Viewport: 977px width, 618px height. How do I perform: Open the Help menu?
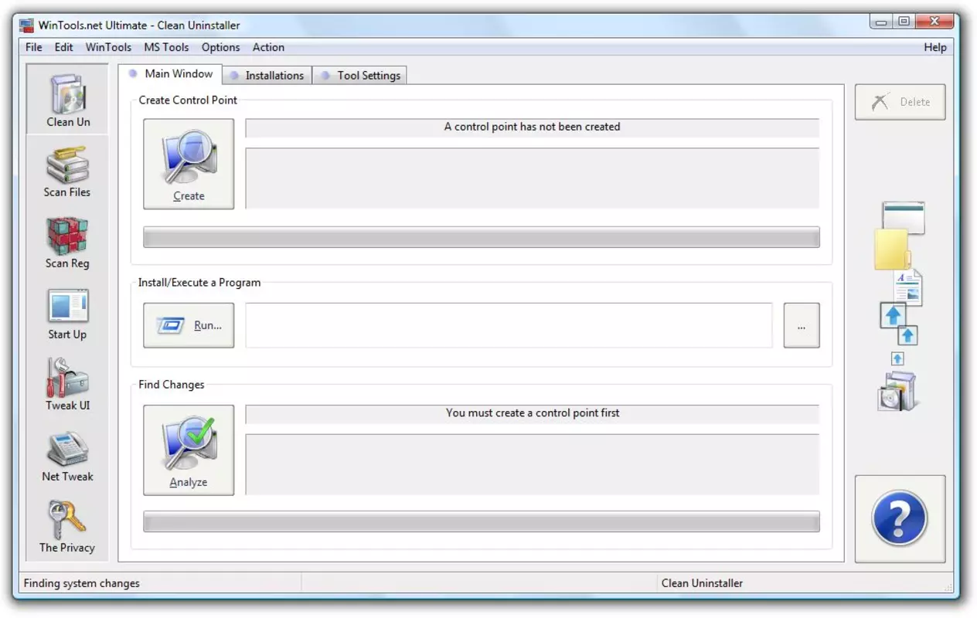(x=935, y=47)
